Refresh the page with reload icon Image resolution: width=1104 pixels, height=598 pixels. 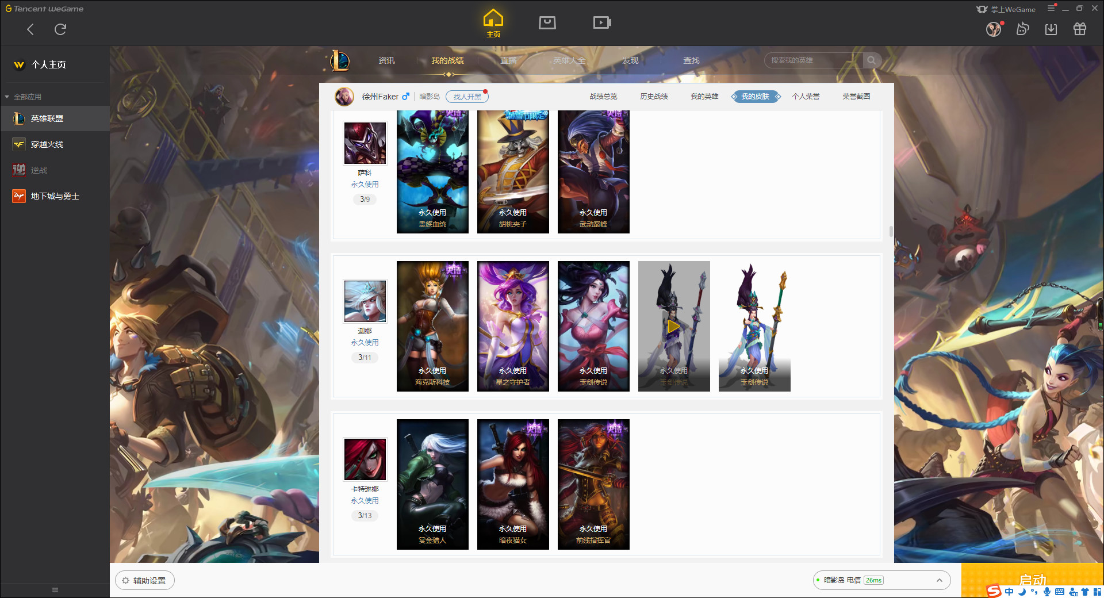(60, 29)
